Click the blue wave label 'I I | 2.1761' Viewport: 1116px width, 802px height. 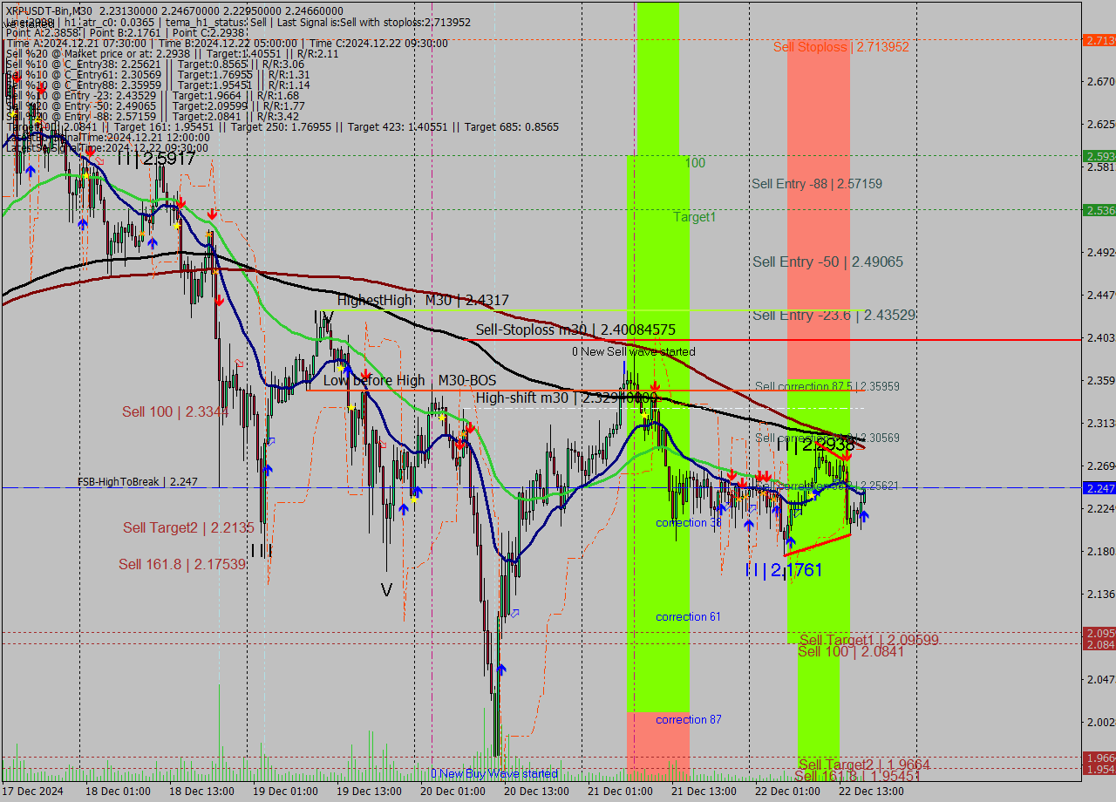[784, 570]
